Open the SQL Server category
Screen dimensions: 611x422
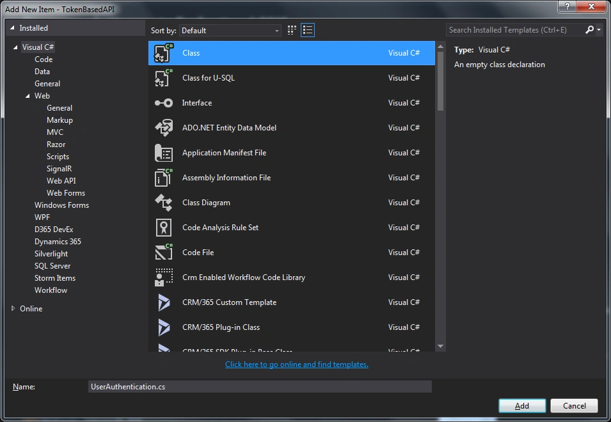[x=52, y=265]
